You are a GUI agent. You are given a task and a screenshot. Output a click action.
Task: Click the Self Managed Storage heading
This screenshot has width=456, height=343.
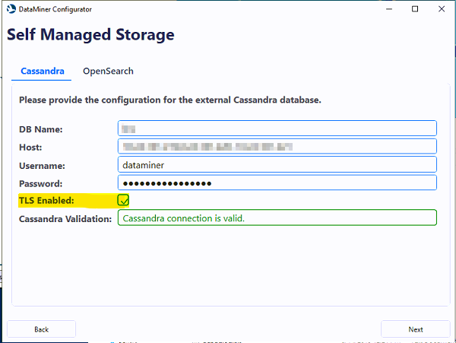click(90, 35)
